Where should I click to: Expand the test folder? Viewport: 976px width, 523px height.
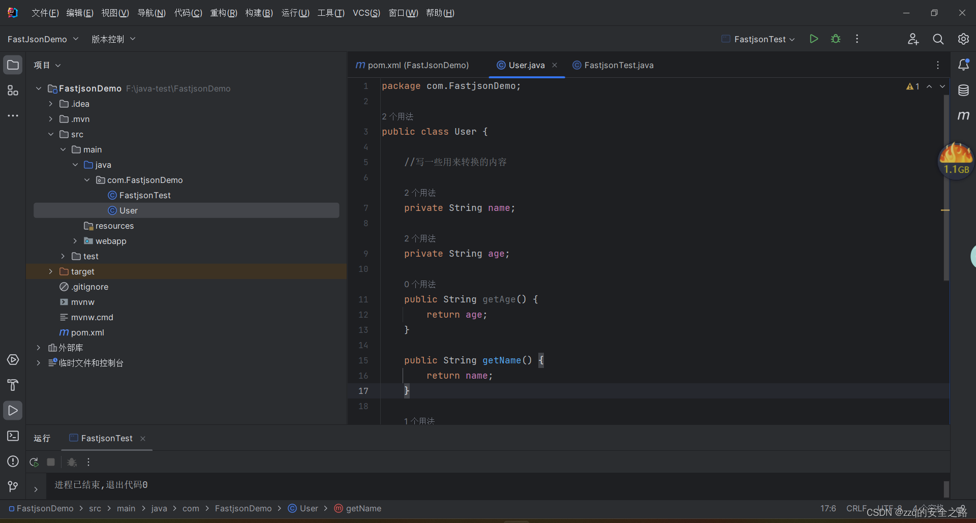(x=63, y=256)
